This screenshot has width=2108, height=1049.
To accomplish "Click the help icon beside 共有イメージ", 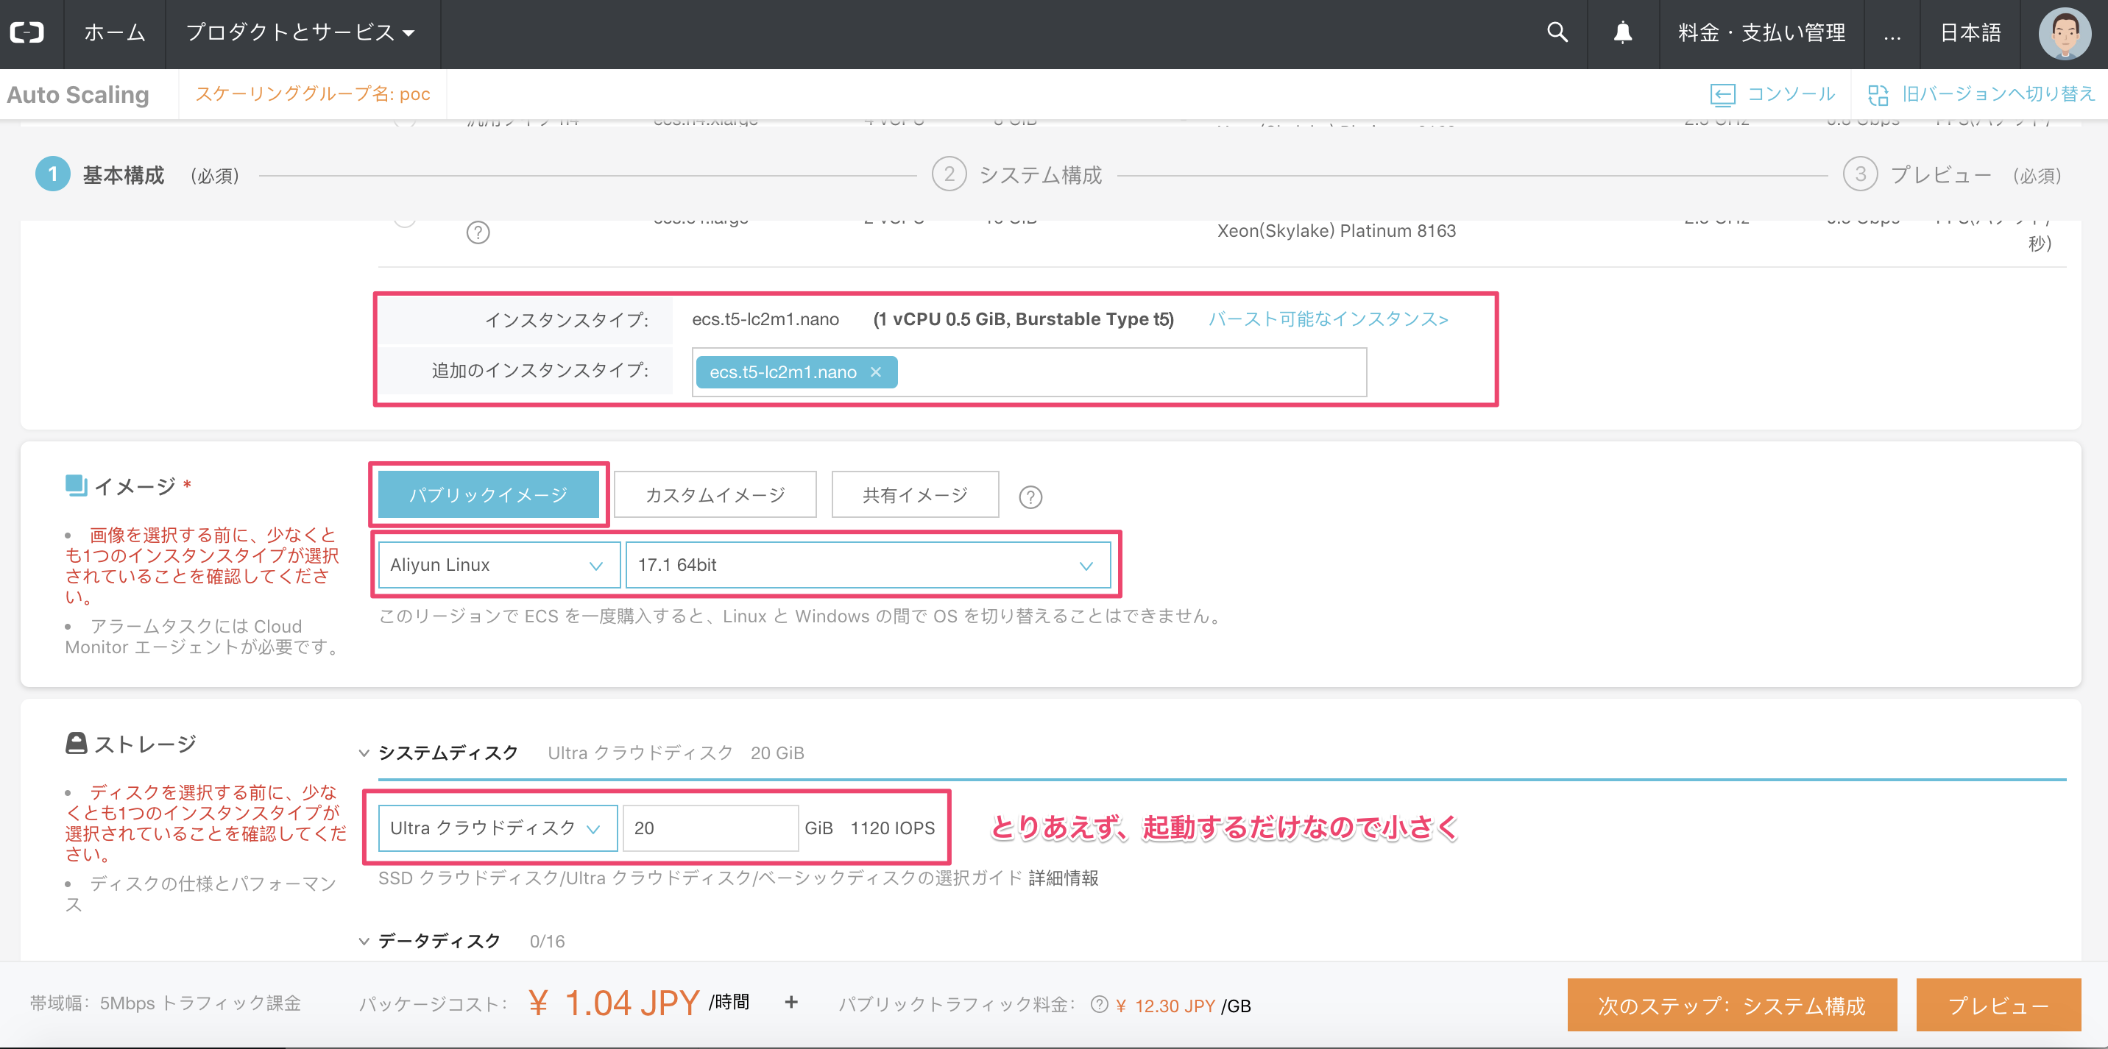I will click(1030, 497).
